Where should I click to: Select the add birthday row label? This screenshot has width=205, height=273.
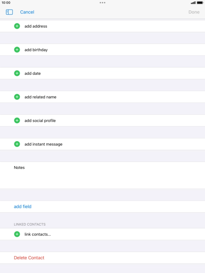point(36,50)
